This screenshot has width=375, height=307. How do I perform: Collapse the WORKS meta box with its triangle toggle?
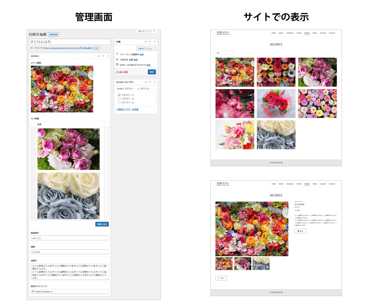tap(108, 56)
